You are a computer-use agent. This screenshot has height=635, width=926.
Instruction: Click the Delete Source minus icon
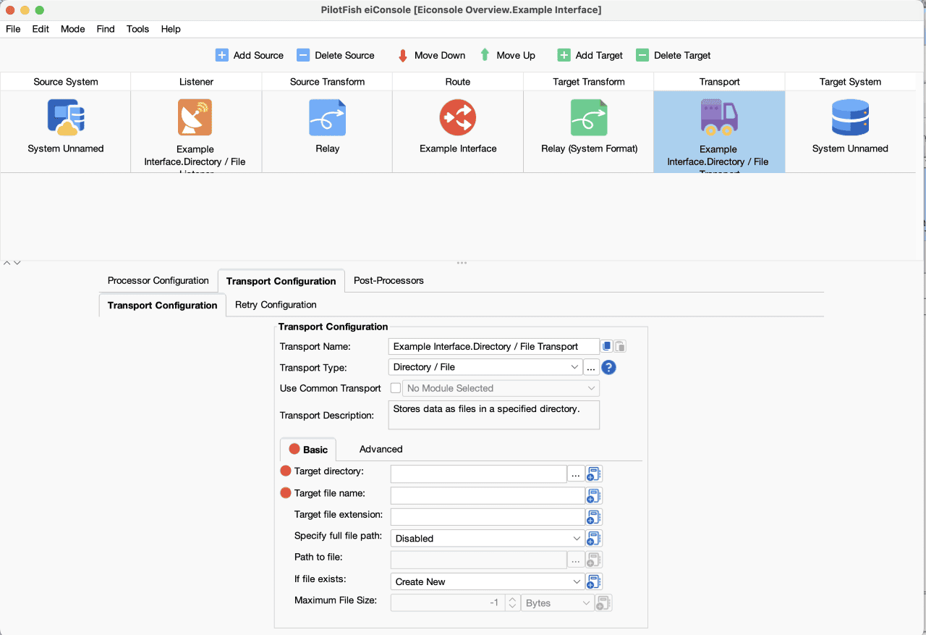point(303,55)
